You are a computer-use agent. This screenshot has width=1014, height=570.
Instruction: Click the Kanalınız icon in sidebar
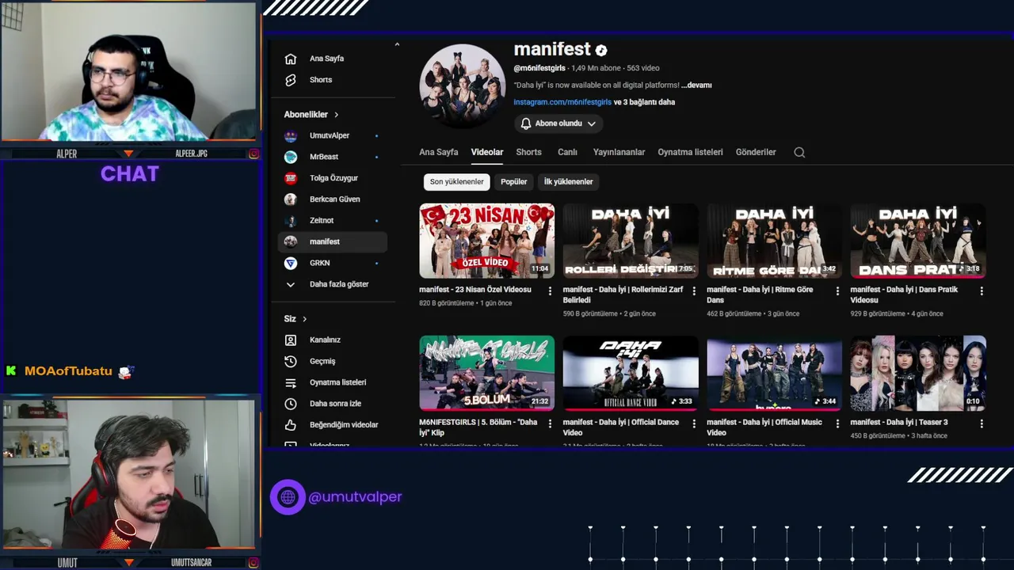(x=291, y=340)
